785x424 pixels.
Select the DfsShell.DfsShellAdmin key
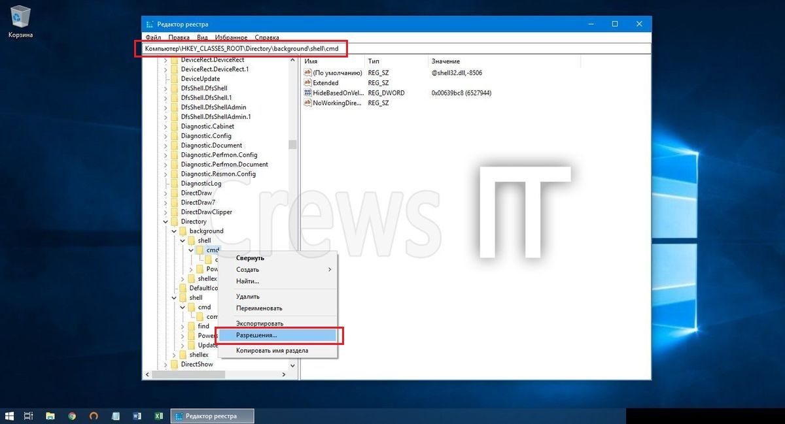(213, 107)
